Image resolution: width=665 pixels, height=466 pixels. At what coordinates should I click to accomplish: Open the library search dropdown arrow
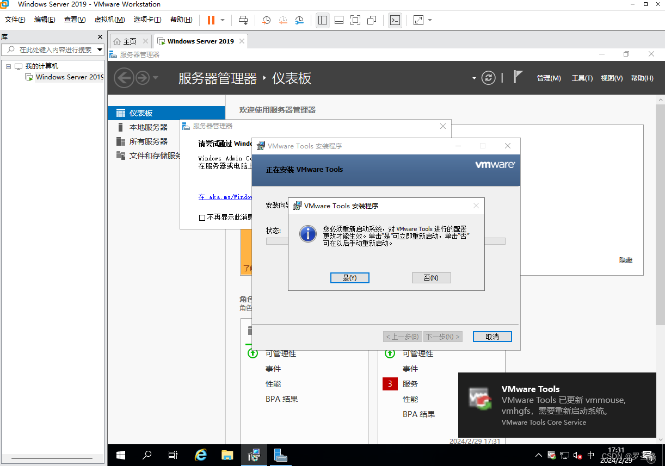100,49
